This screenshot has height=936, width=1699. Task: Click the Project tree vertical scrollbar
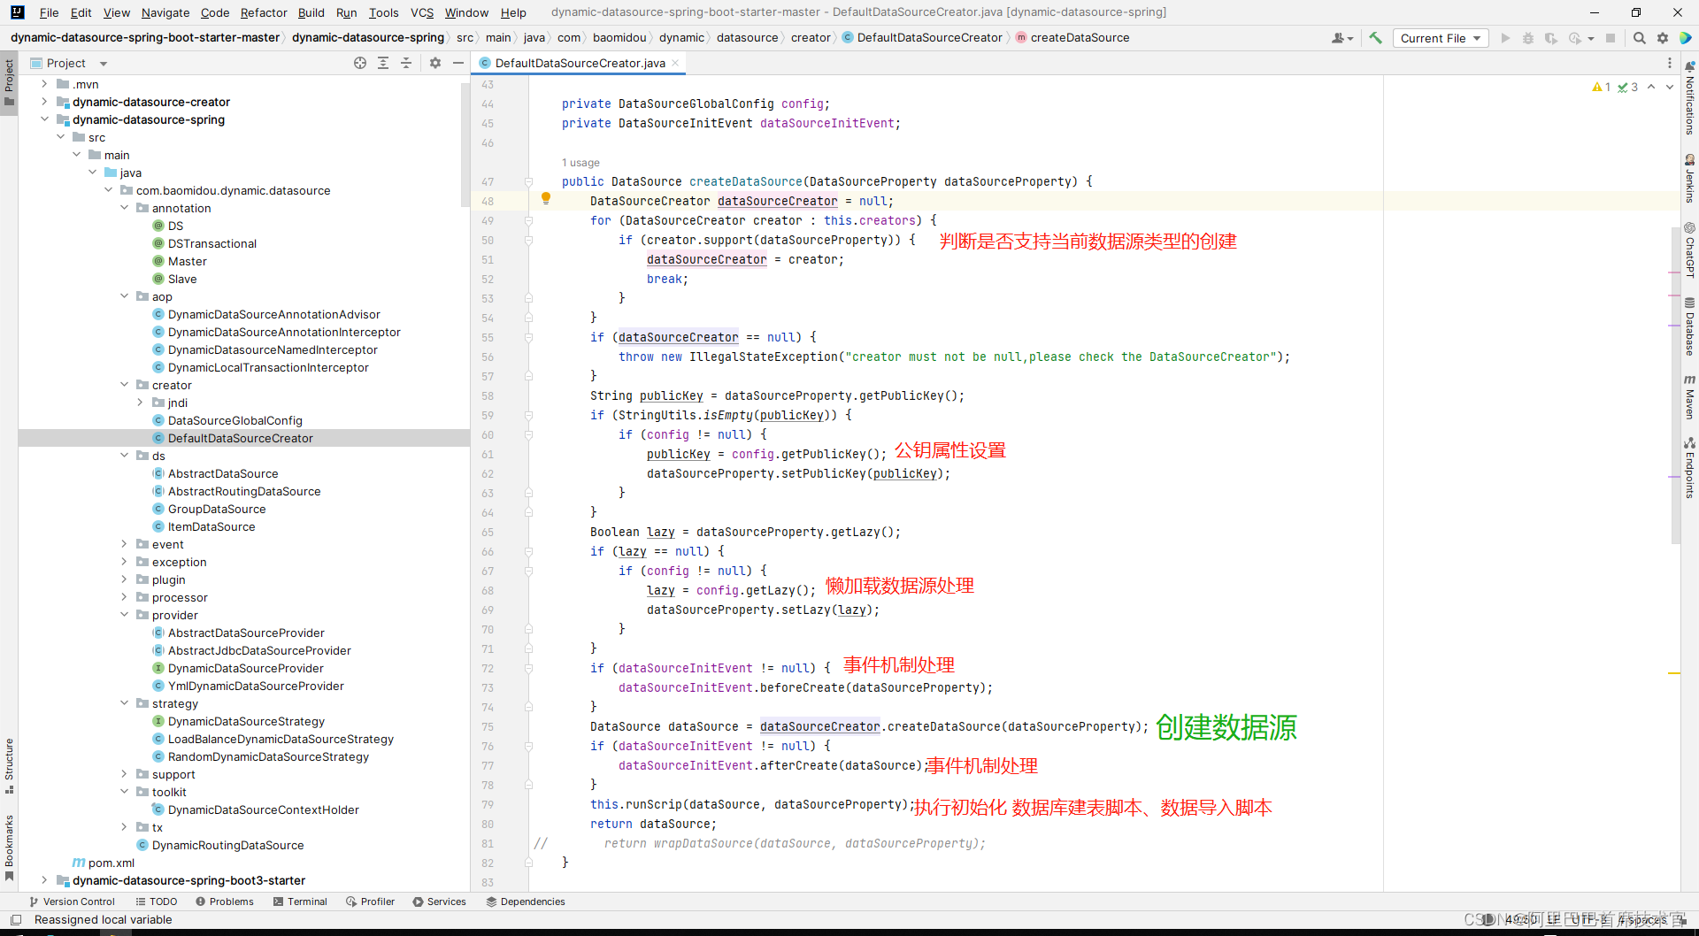[x=465, y=146]
